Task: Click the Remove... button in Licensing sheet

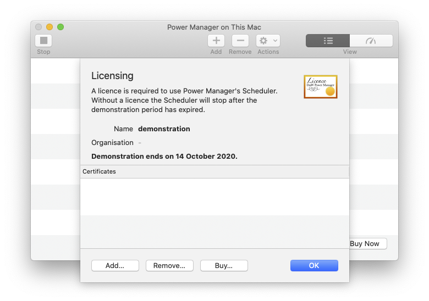Action: tap(169, 265)
